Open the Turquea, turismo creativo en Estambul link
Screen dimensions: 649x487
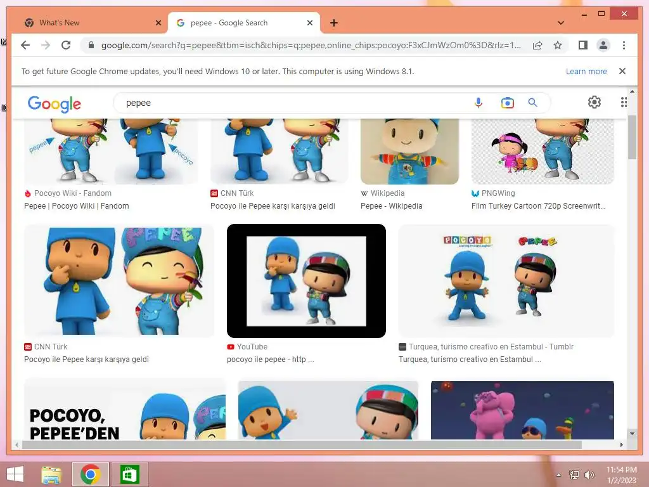click(470, 359)
